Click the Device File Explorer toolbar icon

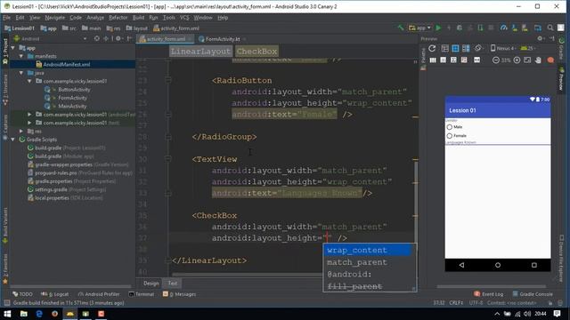click(x=537, y=28)
